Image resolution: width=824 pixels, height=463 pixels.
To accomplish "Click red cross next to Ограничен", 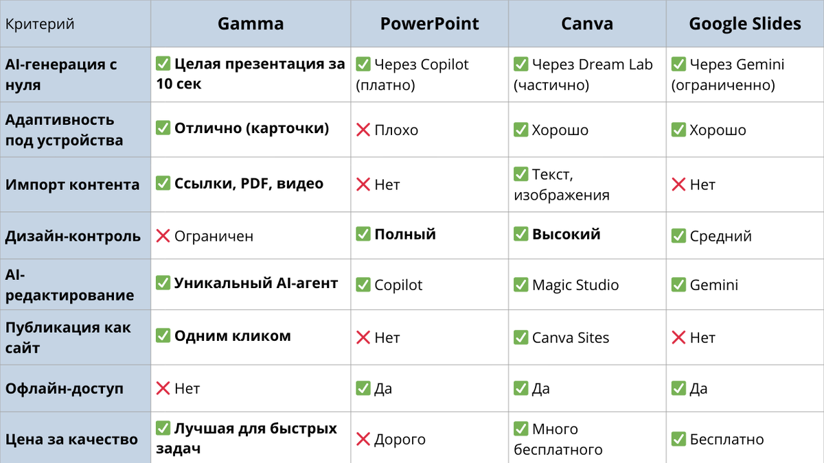I will [163, 236].
